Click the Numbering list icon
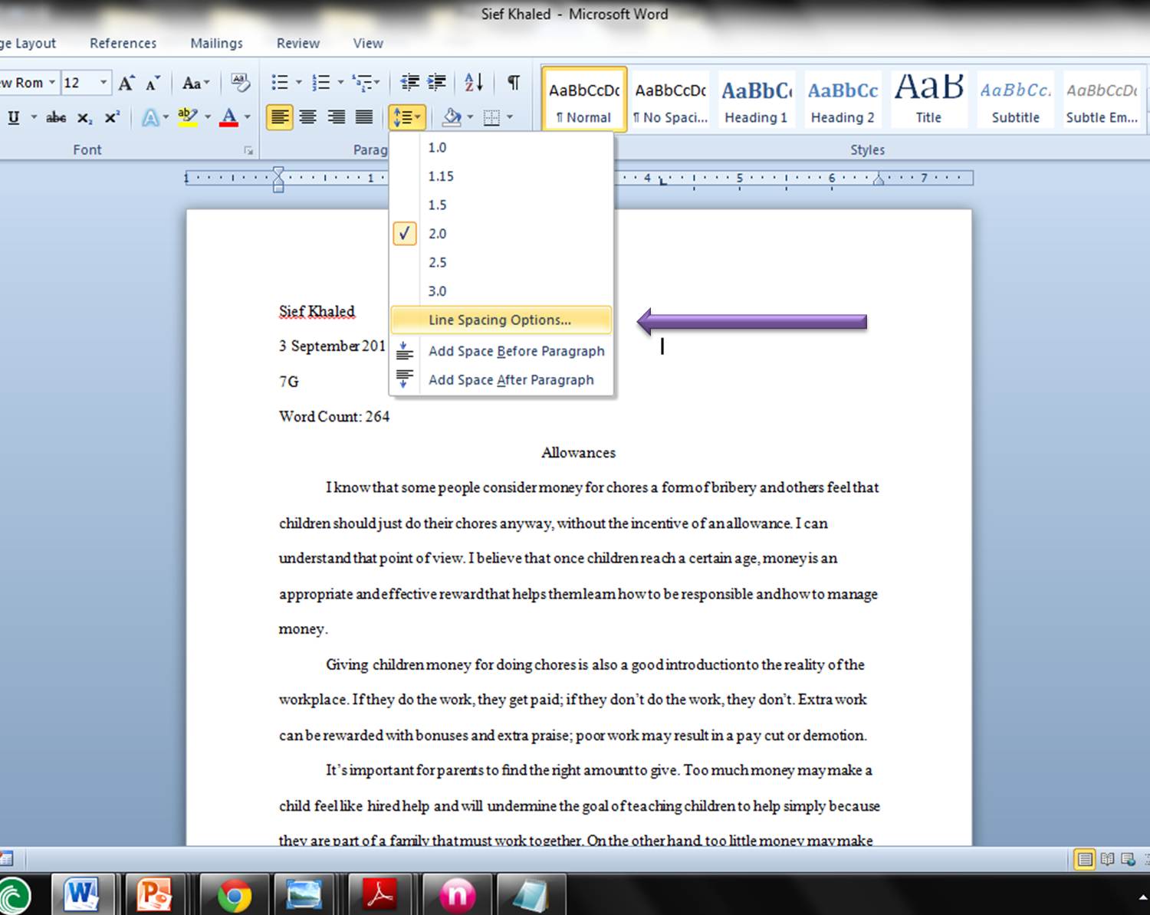The height and width of the screenshot is (915, 1150). pos(321,83)
